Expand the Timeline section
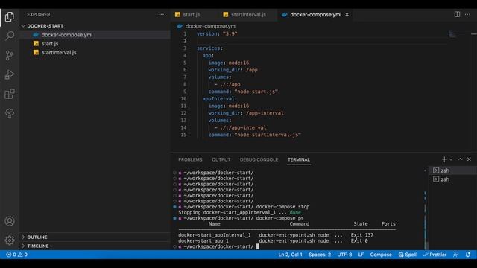Viewport: 477px width, 268px height. [38, 246]
